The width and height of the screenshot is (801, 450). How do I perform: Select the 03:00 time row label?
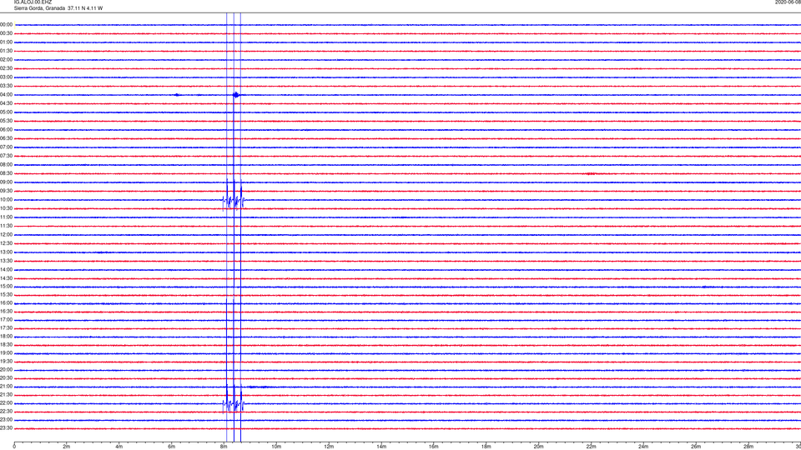click(6, 77)
